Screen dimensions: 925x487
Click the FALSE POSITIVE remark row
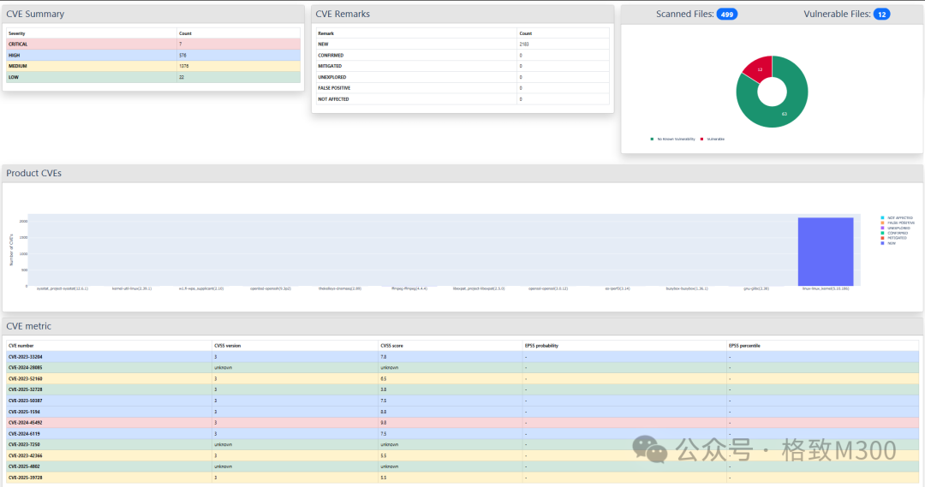[x=462, y=88]
